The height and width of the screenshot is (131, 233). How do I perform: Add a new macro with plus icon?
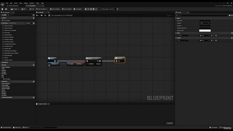[x=34, y=65]
